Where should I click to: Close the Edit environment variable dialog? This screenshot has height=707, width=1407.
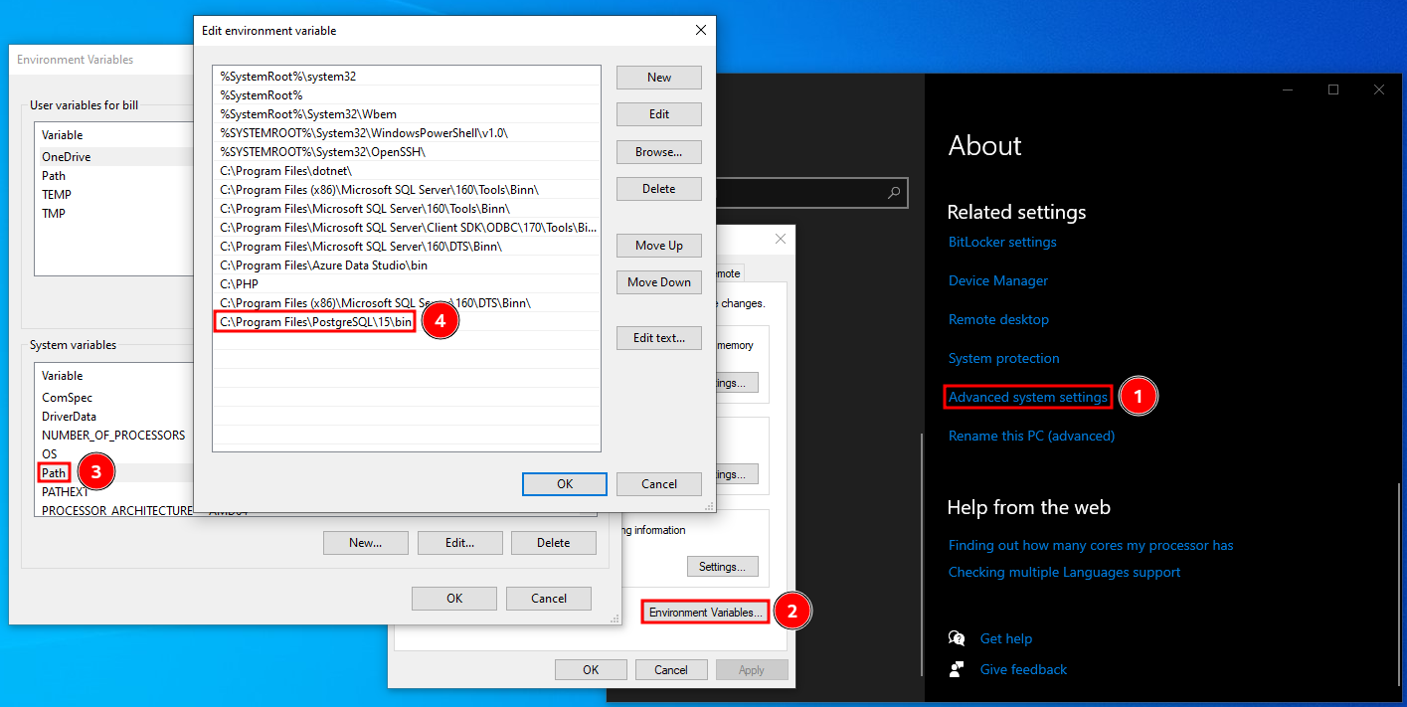point(701,30)
